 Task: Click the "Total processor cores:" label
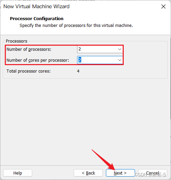click(28, 71)
